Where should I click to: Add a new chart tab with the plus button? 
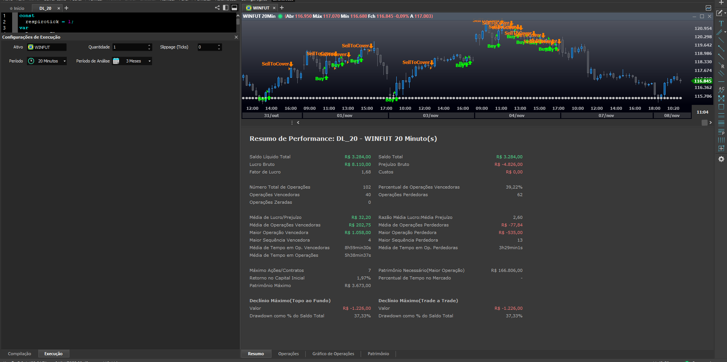pos(281,8)
